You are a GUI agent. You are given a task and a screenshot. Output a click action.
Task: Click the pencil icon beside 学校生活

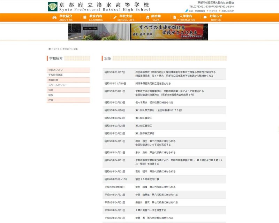click(x=115, y=17)
